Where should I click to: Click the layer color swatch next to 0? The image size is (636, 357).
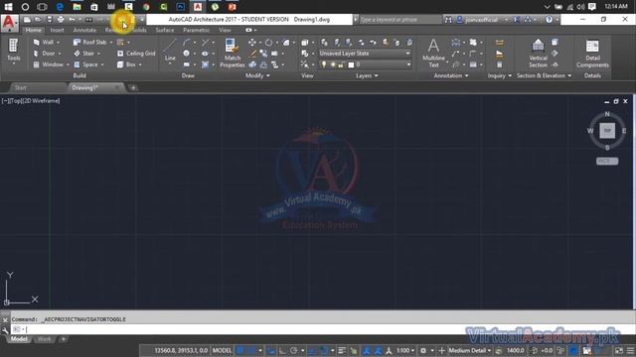pyautogui.click(x=351, y=64)
